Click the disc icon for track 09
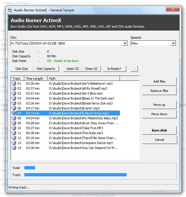Image resolution: width=186 pixels, height=197 pixels. (14, 123)
